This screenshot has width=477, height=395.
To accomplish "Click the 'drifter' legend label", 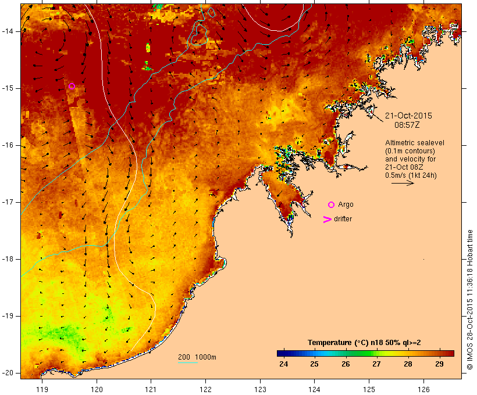I will pos(343,219).
